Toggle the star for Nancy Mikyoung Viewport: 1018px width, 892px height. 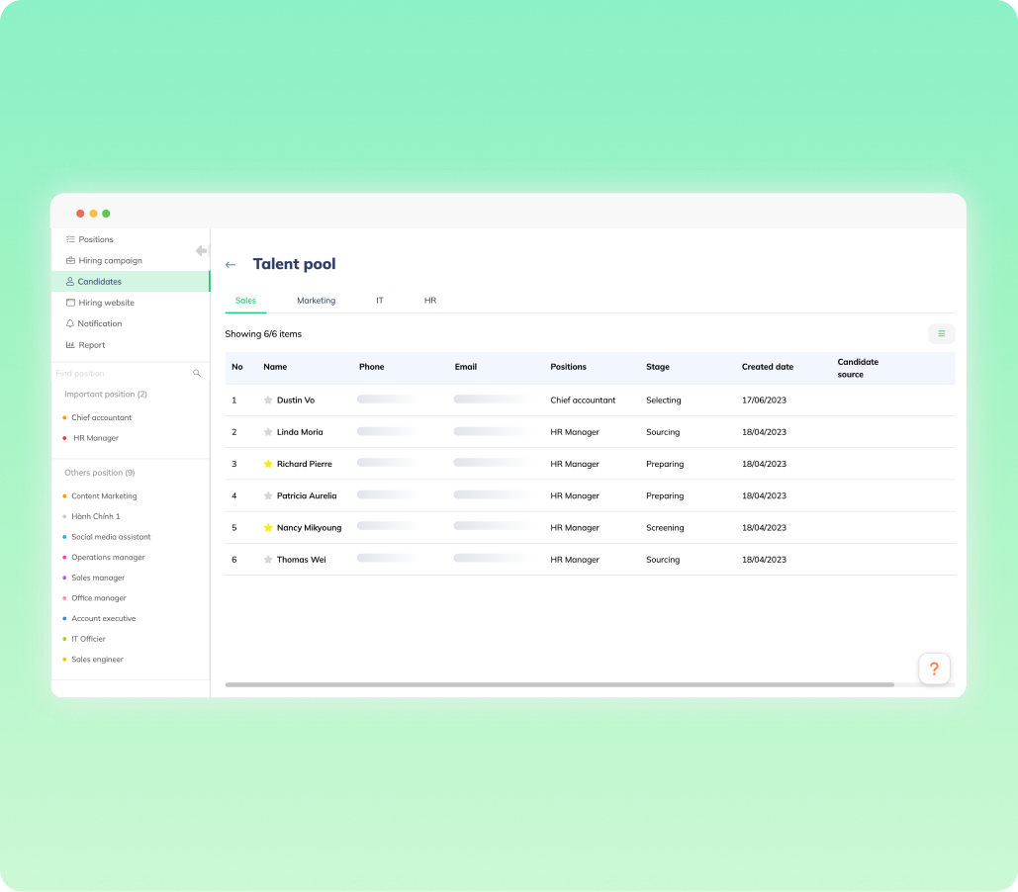point(268,528)
